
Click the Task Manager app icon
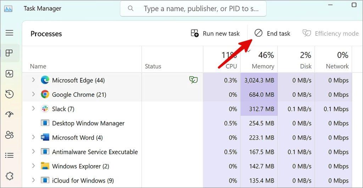click(9, 9)
